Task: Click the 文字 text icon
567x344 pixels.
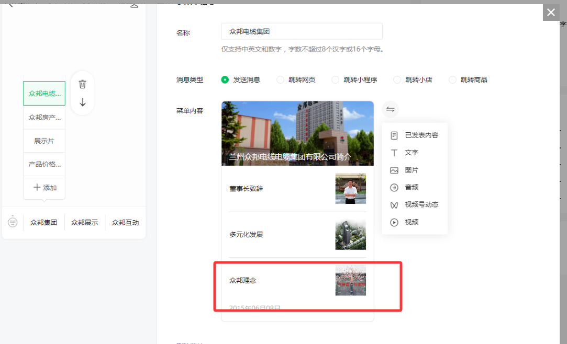Action: click(394, 153)
